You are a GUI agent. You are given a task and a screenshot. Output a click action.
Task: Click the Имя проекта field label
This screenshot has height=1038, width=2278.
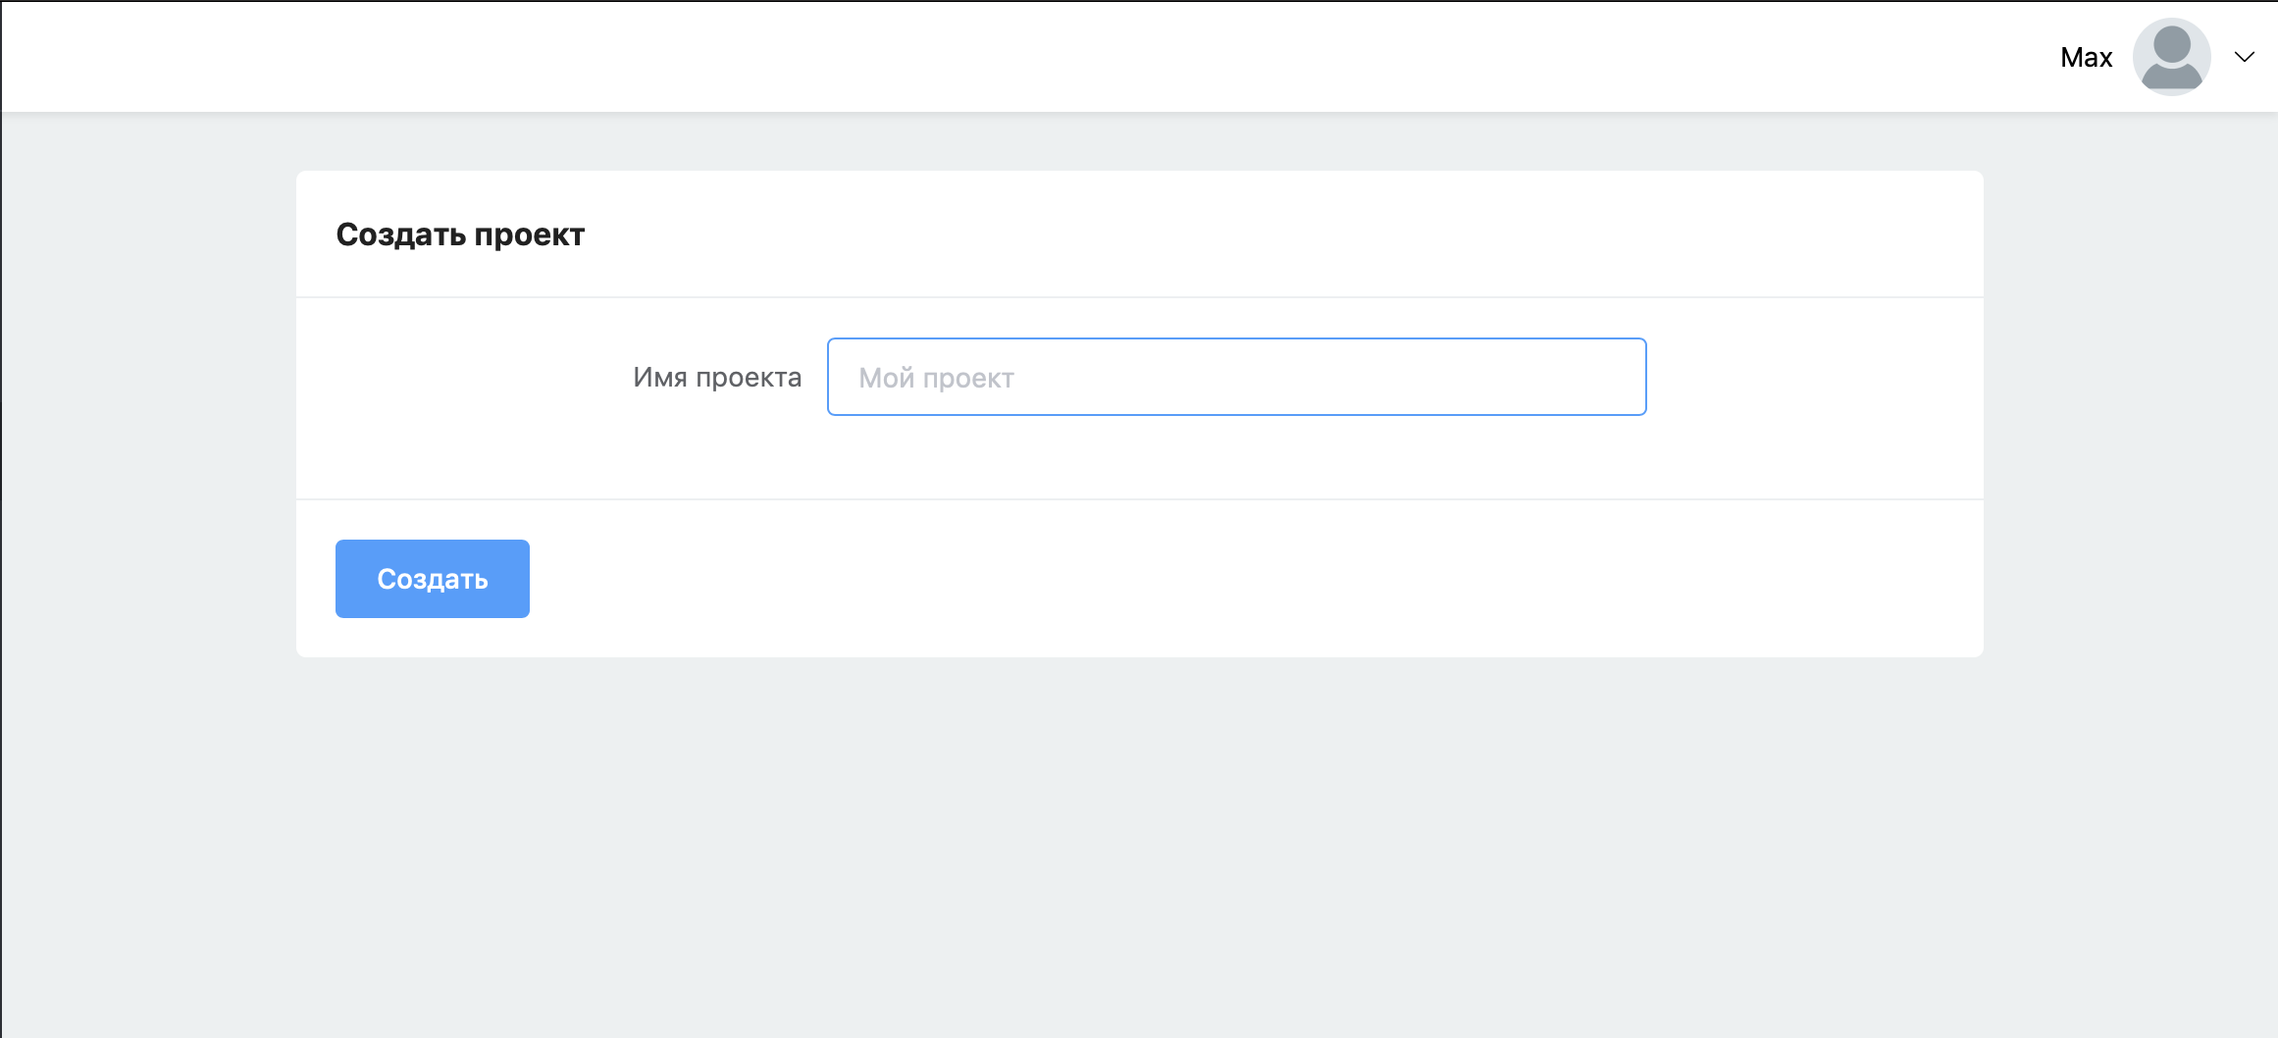pyautogui.click(x=717, y=377)
